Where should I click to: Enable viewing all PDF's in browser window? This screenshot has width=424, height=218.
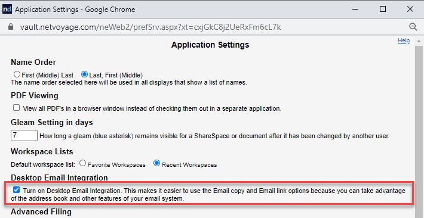pos(17,108)
